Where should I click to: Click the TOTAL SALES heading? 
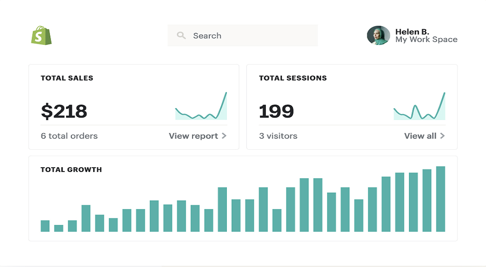coord(67,78)
